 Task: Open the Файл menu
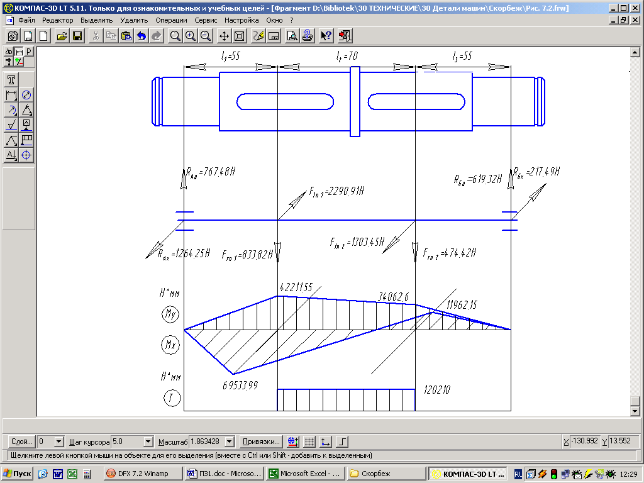pos(26,20)
